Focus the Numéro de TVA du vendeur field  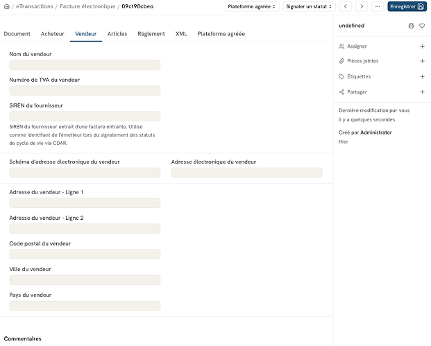(x=85, y=91)
